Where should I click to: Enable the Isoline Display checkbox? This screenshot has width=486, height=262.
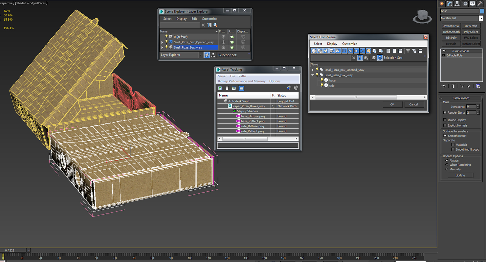[x=445, y=120]
